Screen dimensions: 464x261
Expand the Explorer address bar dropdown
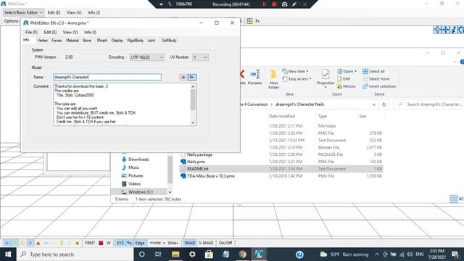point(374,104)
